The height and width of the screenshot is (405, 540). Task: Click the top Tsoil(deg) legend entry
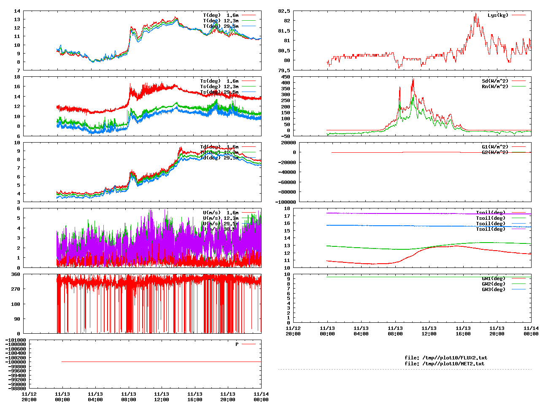[x=490, y=213]
